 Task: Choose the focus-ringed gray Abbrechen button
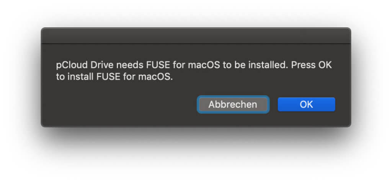(x=233, y=104)
